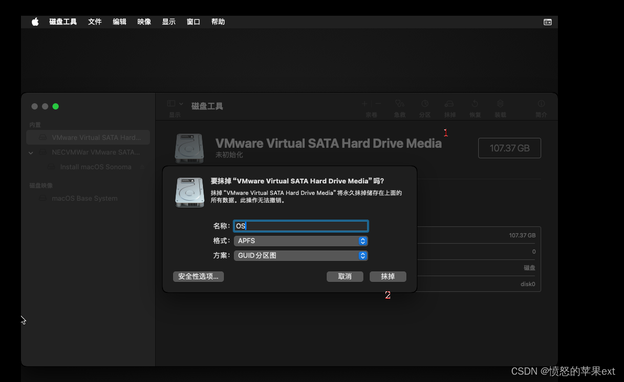Open the 方案 GUID分区图 dropdown
The height and width of the screenshot is (382, 624).
tap(301, 256)
